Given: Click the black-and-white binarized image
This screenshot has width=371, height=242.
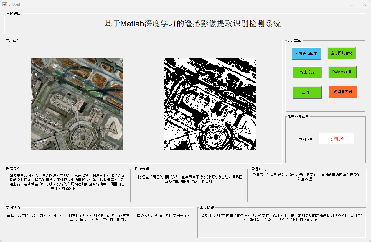Looking at the screenshot, I should tap(210, 104).
